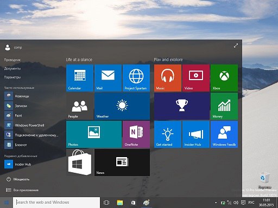Show hidden tray icons arrow
Screen dimensions: 278x208
[x=216, y=203]
